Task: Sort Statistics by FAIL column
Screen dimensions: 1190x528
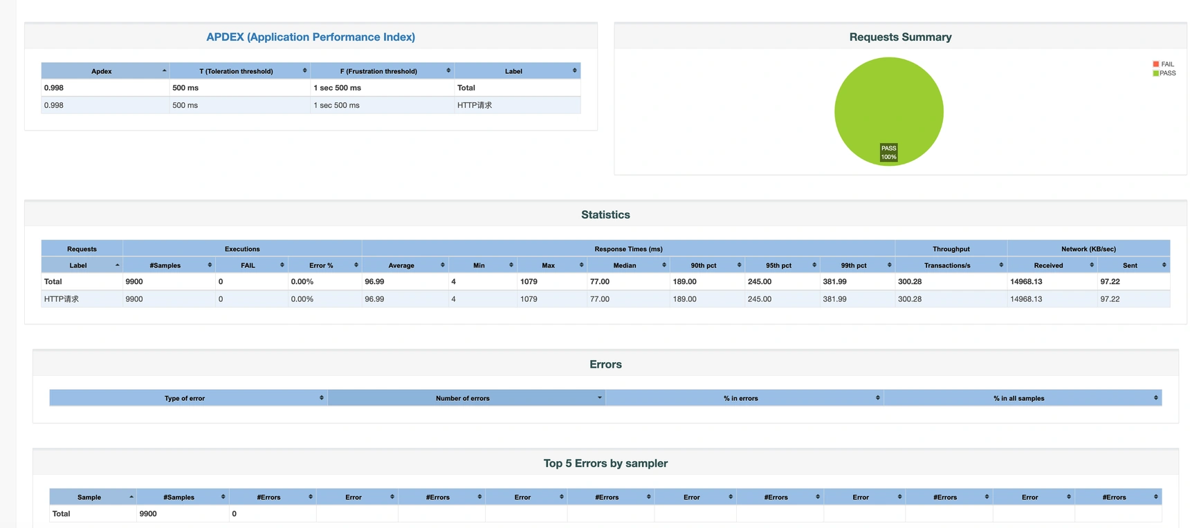Action: (x=251, y=265)
